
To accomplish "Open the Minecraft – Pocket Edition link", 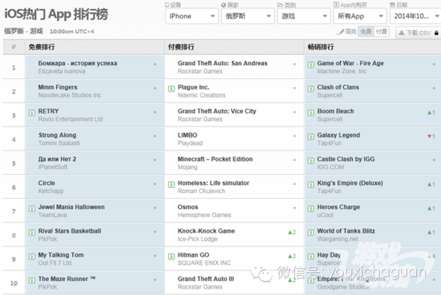I will [x=215, y=159].
